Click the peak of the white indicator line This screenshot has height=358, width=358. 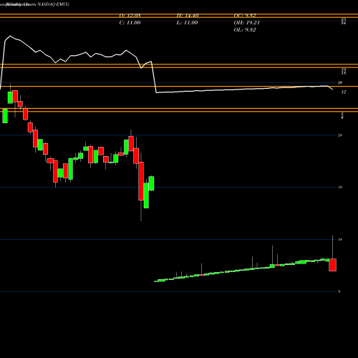point(10,36)
